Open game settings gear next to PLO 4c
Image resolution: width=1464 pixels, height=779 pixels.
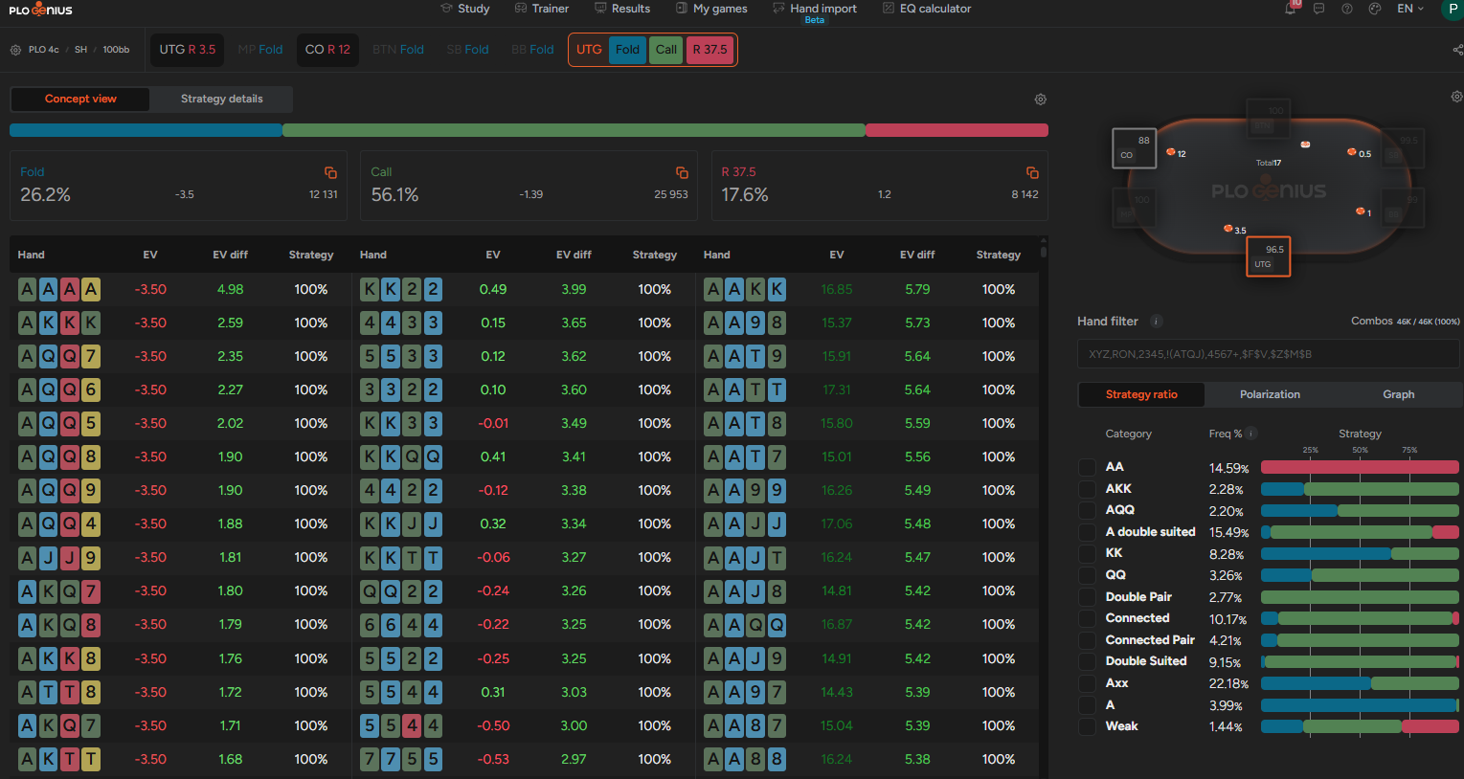(x=15, y=50)
